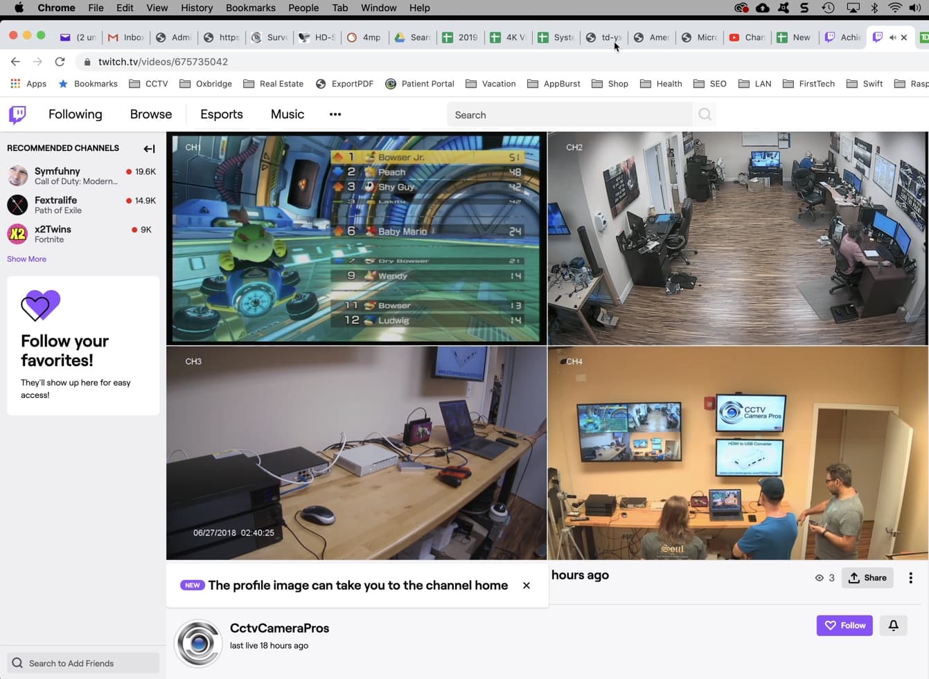This screenshot has height=679, width=929.
Task: Open CctvCameraPros profile image
Action: (198, 643)
